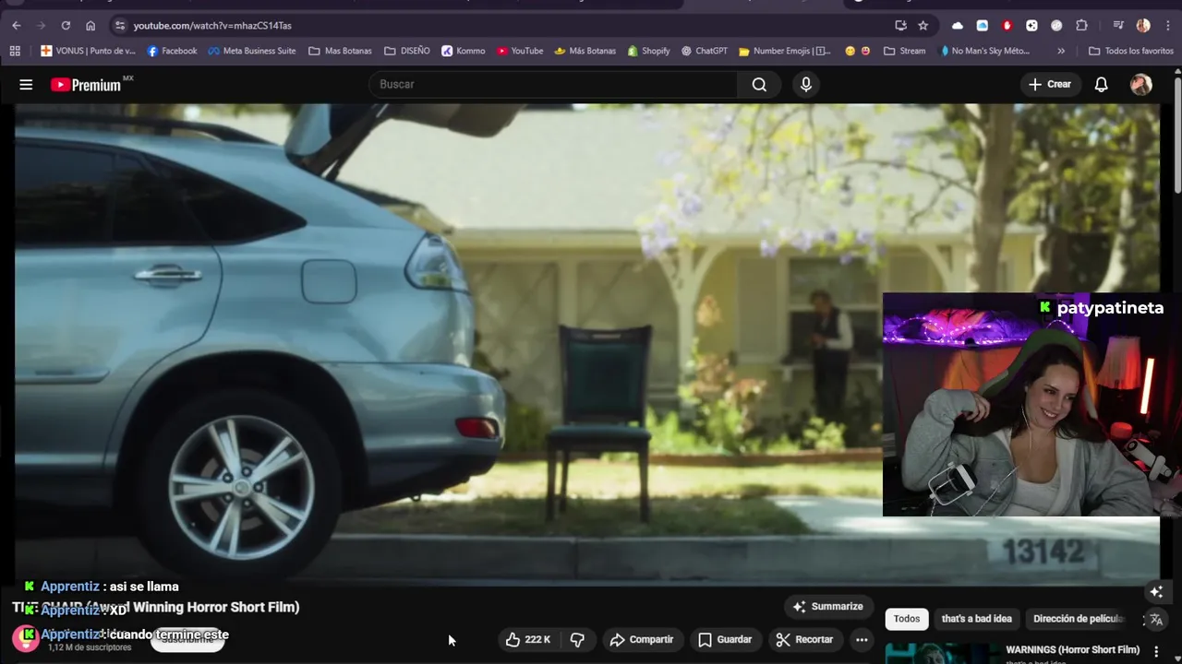The height and width of the screenshot is (664, 1182).
Task: Focus the Buscar search field
Action: 553,85
